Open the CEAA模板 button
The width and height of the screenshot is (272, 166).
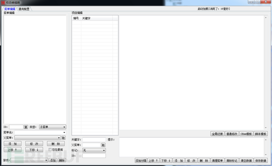click(246, 134)
